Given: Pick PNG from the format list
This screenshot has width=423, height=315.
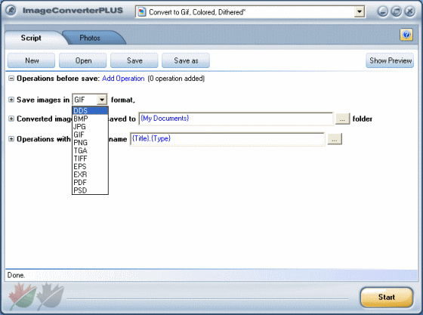Looking at the screenshot, I should [90, 143].
